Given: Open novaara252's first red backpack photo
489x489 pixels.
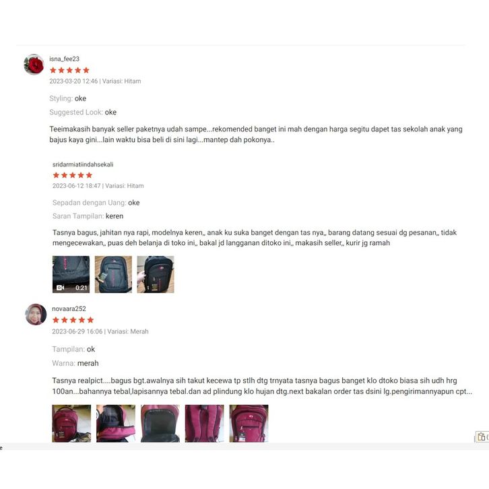Looking at the screenshot, I should click(71, 424).
